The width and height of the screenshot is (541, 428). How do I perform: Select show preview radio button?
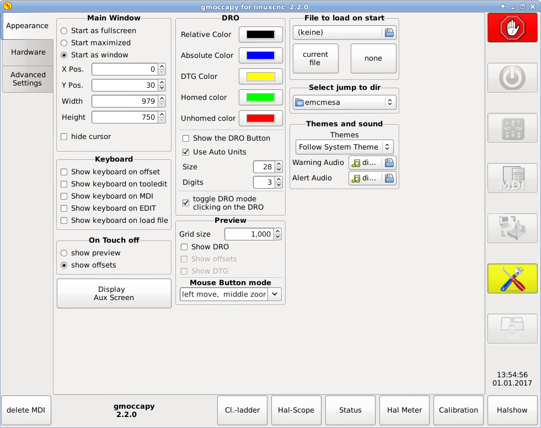(x=64, y=253)
